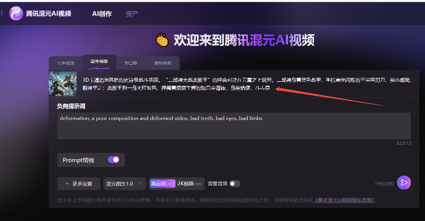Select the 高品质 quality option
425x221 pixels.
[x=163, y=184]
